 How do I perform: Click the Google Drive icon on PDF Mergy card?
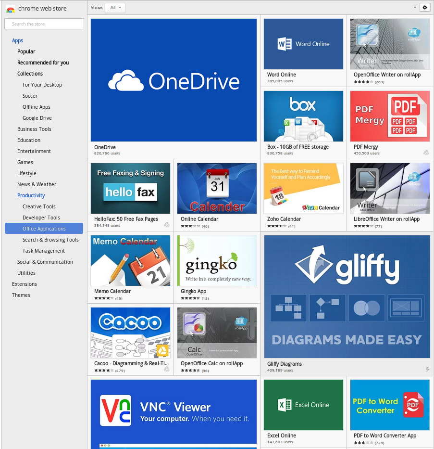click(426, 153)
